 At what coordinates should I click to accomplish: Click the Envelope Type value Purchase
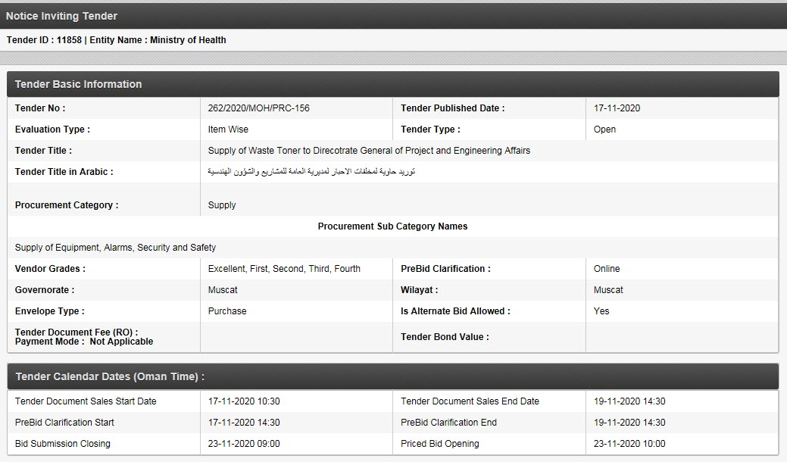[227, 311]
